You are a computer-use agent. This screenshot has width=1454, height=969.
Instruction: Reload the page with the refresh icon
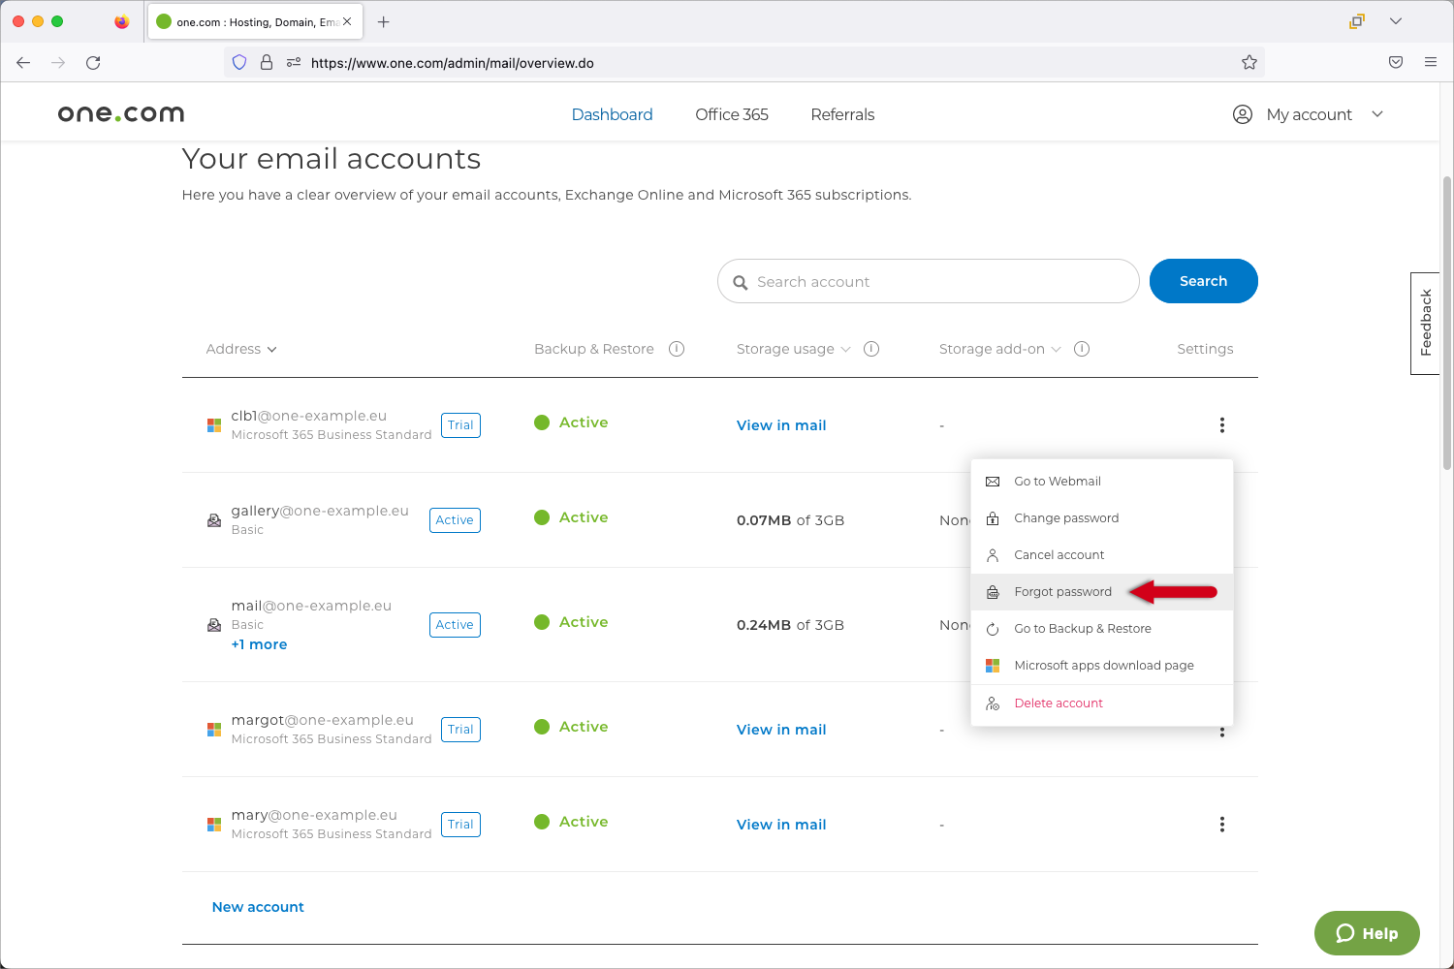coord(93,63)
